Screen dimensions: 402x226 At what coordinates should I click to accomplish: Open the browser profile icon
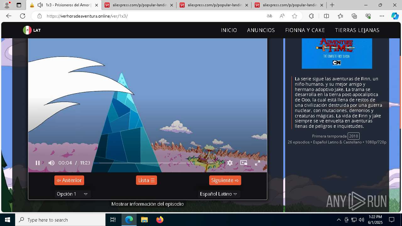(7, 5)
